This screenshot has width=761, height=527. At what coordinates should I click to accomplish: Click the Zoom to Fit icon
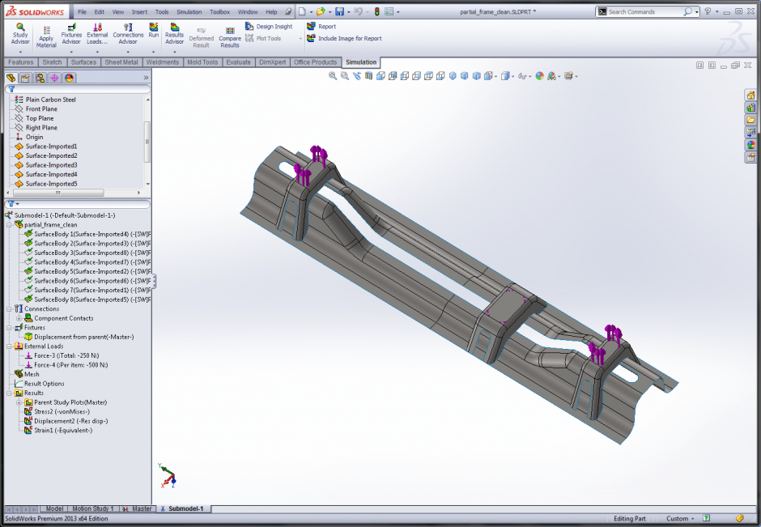[333, 76]
